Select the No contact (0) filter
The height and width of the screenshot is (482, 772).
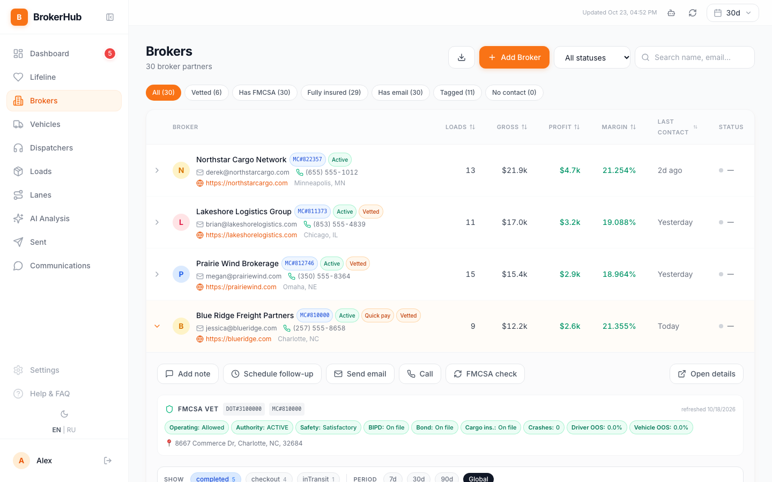[514, 93]
